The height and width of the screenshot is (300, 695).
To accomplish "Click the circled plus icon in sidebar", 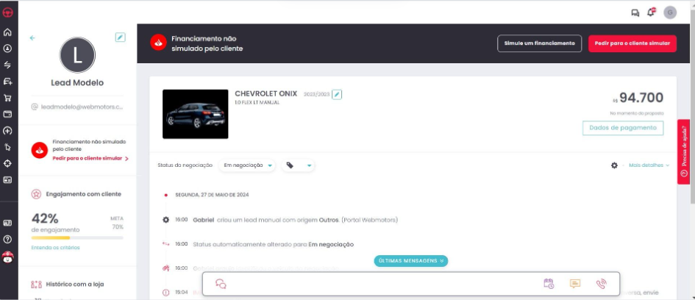I will [7, 131].
